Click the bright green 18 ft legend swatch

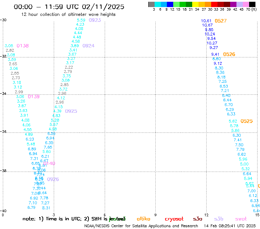point(183,4)
